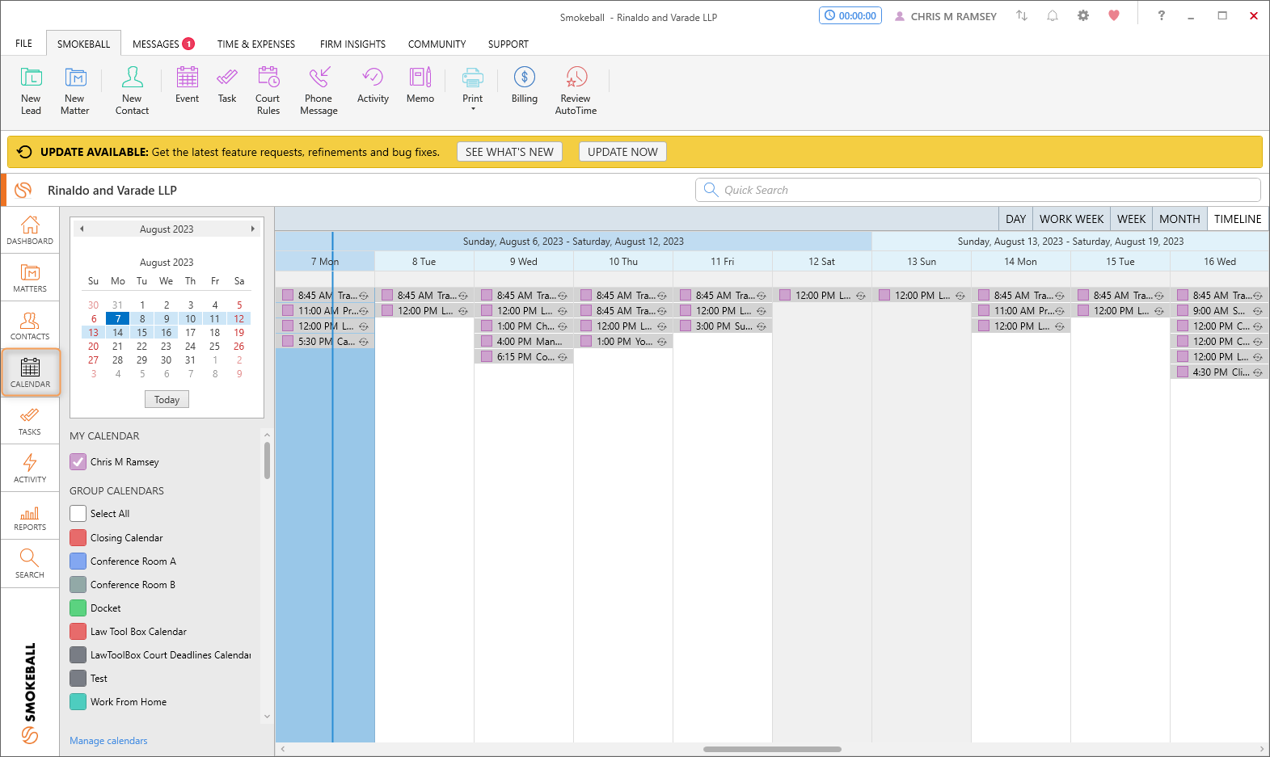Screen dimensions: 1270x757
Task: Select August 16 in mini calendar
Action: [x=166, y=333]
